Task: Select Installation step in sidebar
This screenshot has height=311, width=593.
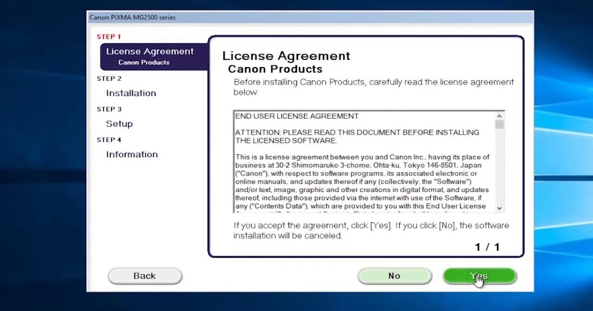Action: click(131, 93)
